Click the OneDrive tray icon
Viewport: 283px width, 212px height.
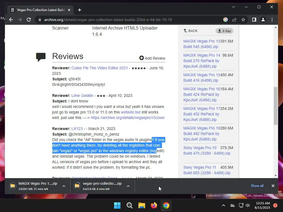(x=232, y=205)
